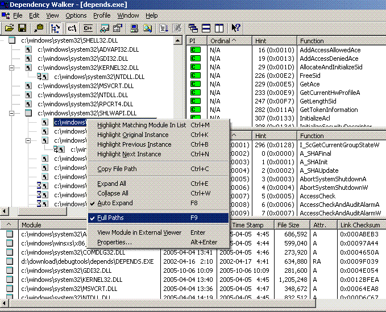Choose Properties... in the context menu
This screenshot has width=386, height=312.
(158, 242)
